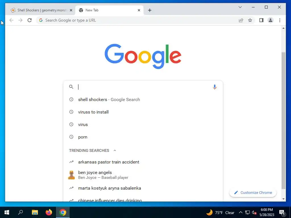Viewport: 291px width, 218px height.
Task: Open the Chrome profile avatar icon
Action: click(271, 20)
